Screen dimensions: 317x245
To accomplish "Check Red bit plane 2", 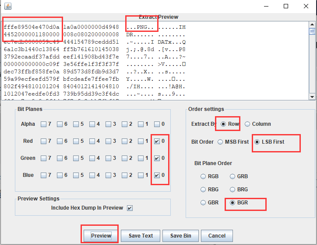I will pos(124,141).
